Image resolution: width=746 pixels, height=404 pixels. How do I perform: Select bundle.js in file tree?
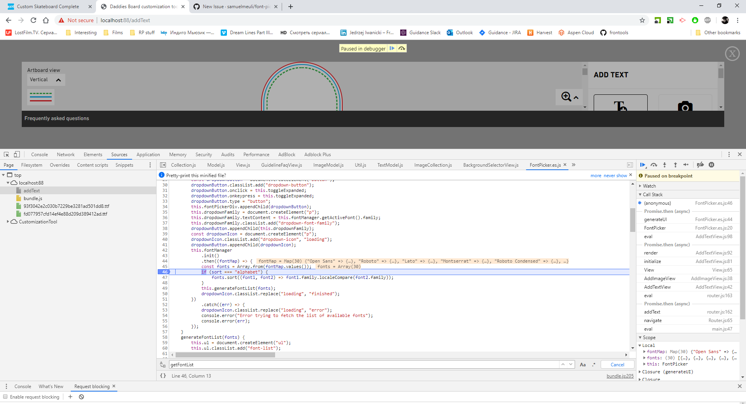coord(33,199)
